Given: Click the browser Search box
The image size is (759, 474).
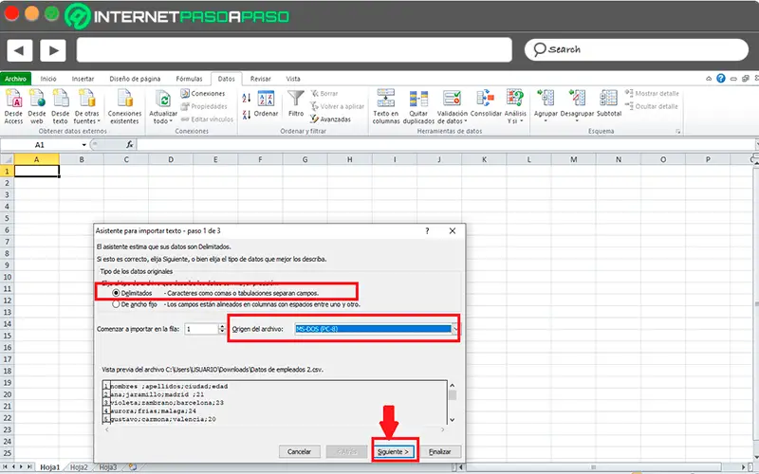Looking at the screenshot, I should coord(636,49).
